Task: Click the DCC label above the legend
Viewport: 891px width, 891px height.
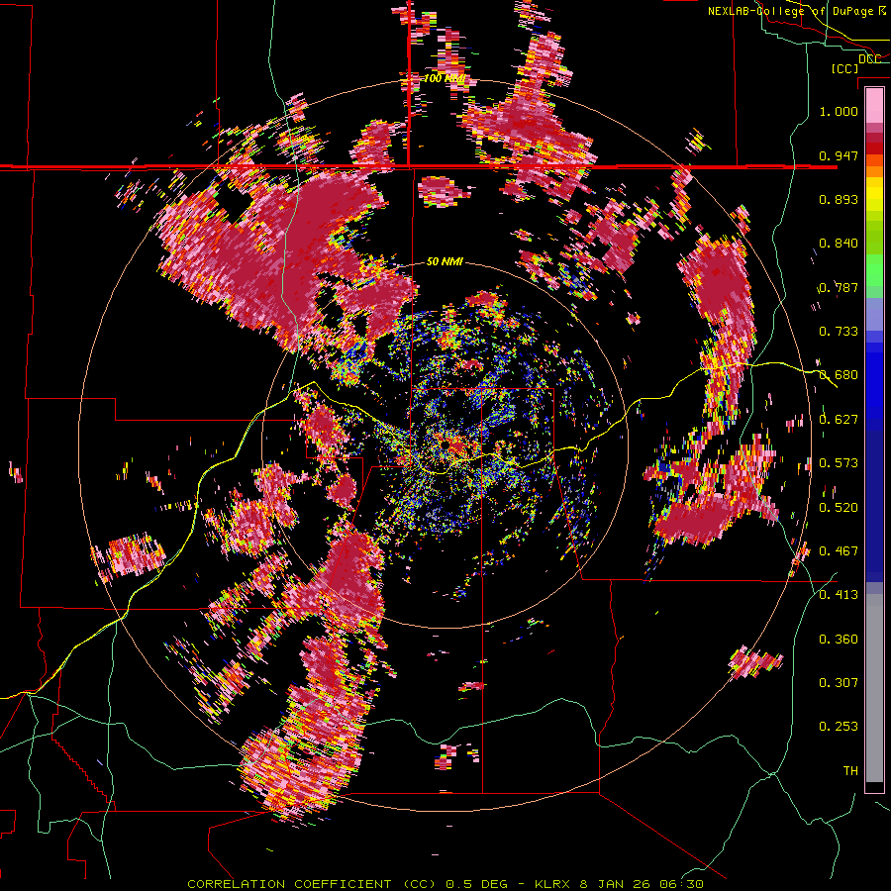Action: pos(869,59)
